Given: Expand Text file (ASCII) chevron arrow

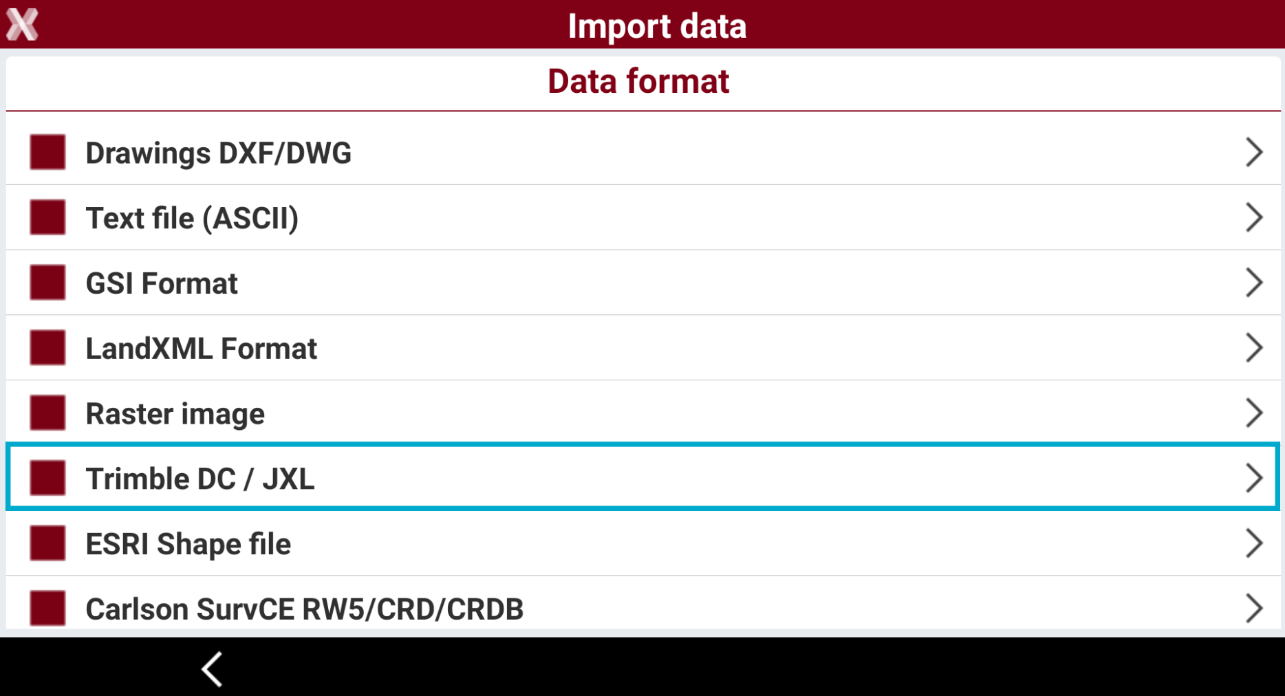Looking at the screenshot, I should (x=1254, y=217).
